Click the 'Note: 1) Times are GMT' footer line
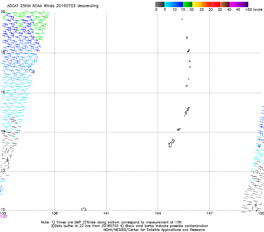 [111, 222]
